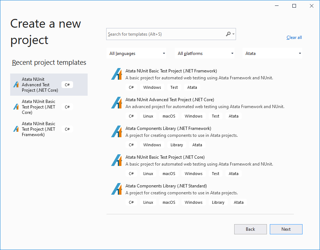Click the Atata logo beside Components Library (.NET Framework)
Viewport: 320px width, 250px height.
(116, 131)
